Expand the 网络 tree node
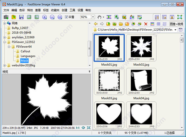Viewport: 186px width, 137px height. pos(4,23)
